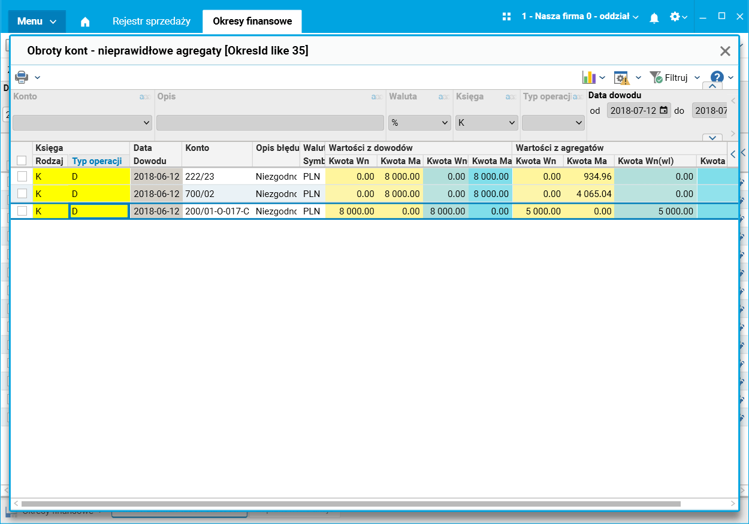Tick the checkbox for account 222/23 row
The width and height of the screenshot is (749, 524).
click(x=22, y=177)
